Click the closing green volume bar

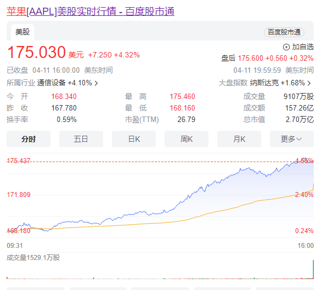pos(313,269)
